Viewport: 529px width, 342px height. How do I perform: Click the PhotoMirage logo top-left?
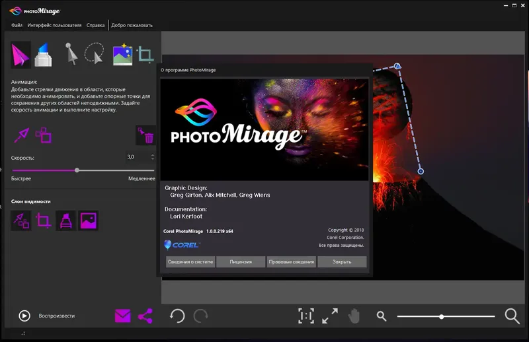coord(35,11)
